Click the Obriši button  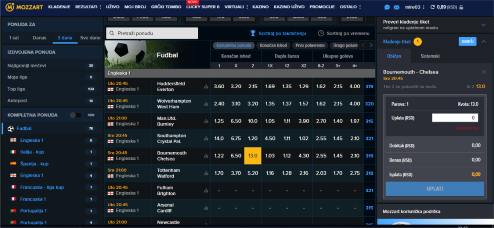(467, 42)
